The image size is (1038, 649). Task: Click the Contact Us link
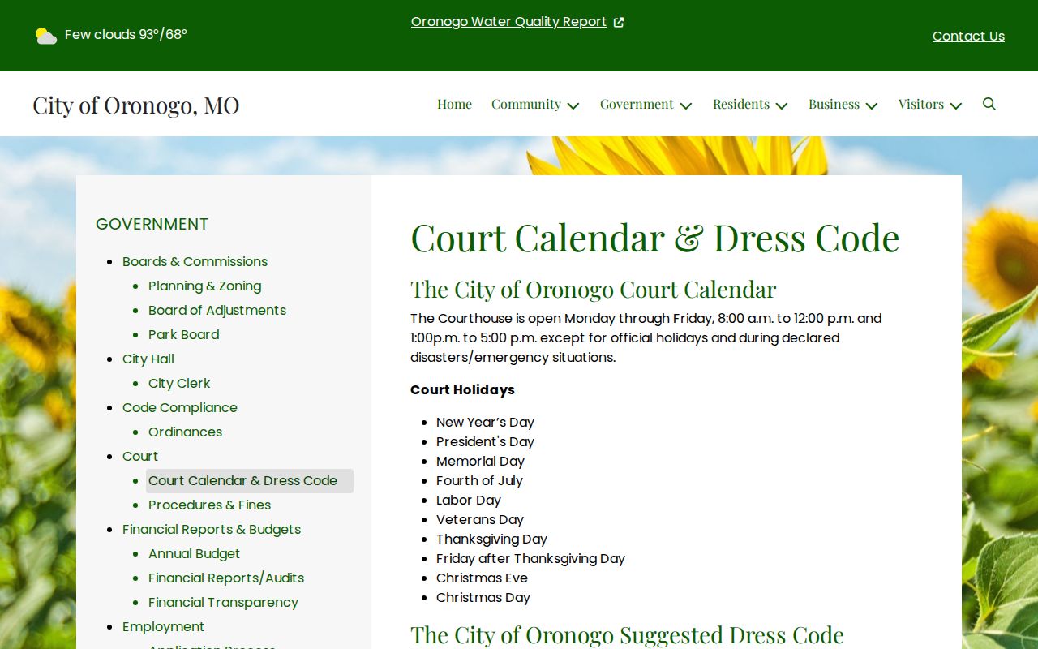[968, 36]
